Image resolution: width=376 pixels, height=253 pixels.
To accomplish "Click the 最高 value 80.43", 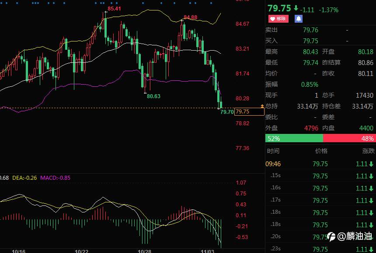I will pyautogui.click(x=310, y=52).
